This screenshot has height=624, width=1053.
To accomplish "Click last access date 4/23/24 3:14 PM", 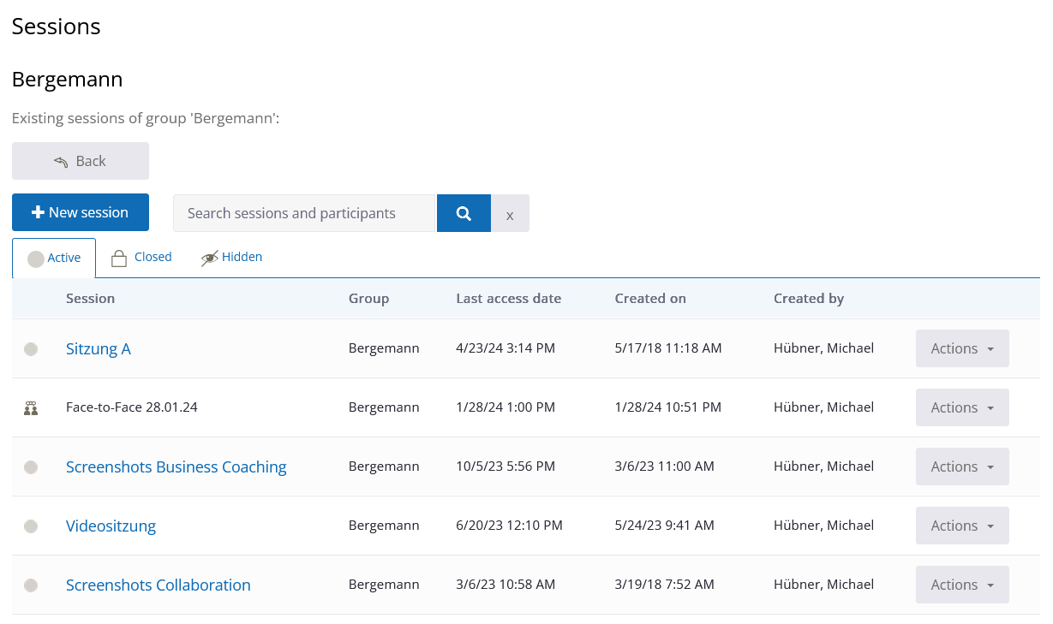I will 506,348.
